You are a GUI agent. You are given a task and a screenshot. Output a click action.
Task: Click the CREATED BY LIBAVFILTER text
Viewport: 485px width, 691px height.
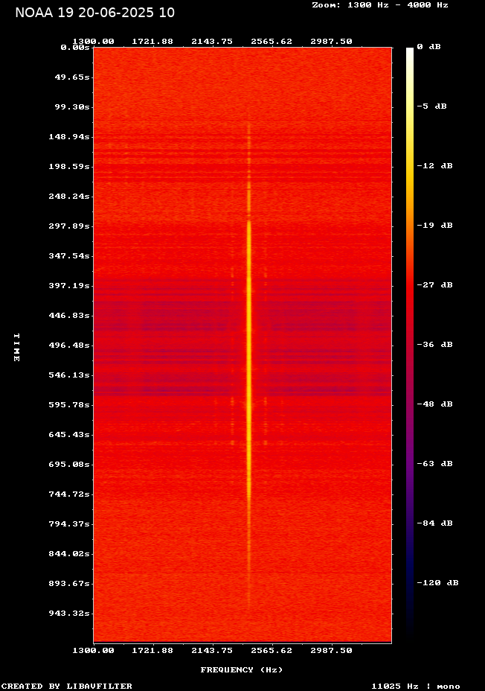coord(67,686)
